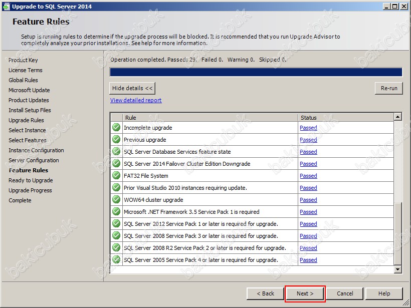This screenshot has width=411, height=308.
Task: Click rules list scrollbar down arrow
Action: (397, 269)
